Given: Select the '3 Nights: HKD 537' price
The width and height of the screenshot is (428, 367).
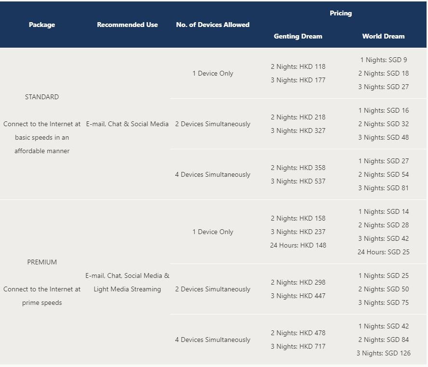Looking at the screenshot, I should tap(298, 181).
